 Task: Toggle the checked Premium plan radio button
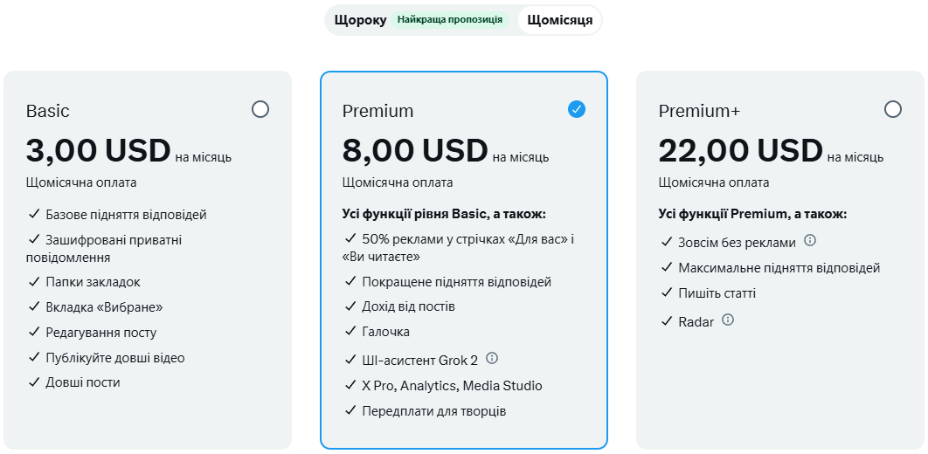576,109
